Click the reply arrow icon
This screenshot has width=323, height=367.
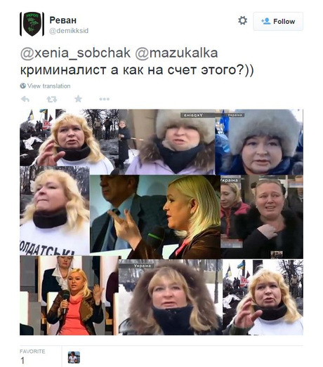click(25, 99)
